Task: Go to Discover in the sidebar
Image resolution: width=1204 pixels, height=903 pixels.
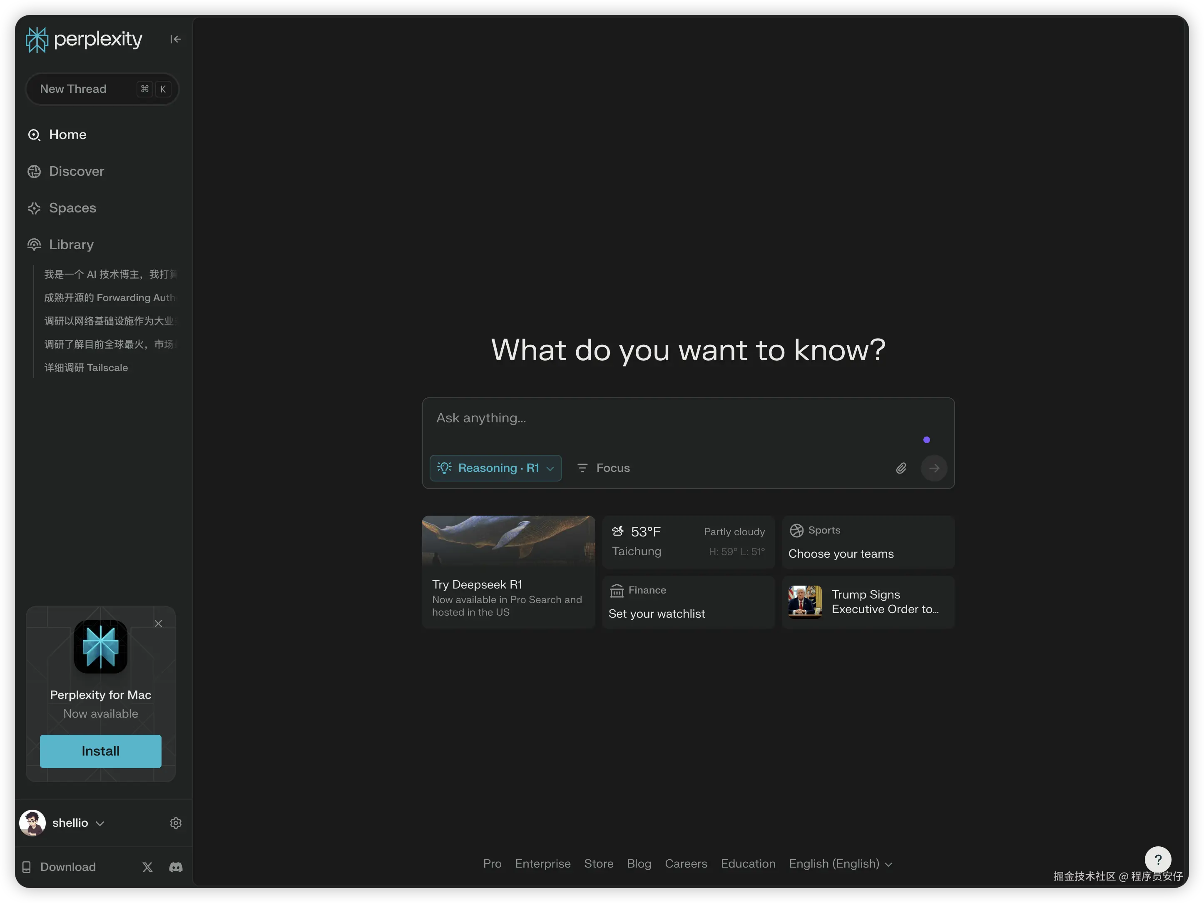Action: tap(76, 172)
